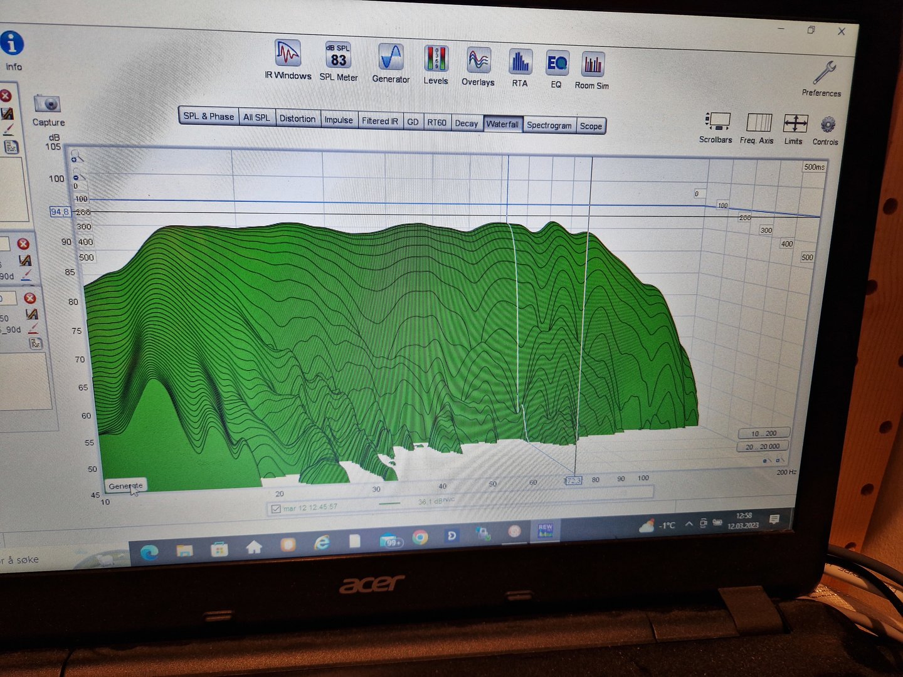Uncheck the mar 12 12:45:57 trace checkbox
The height and width of the screenshot is (677, 903).
[x=276, y=508]
